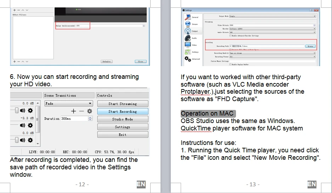Viewport: 332px width, 193px height.
Task: Click the move-up arrow above the Effect Filters label
Action: (x=23, y=10)
